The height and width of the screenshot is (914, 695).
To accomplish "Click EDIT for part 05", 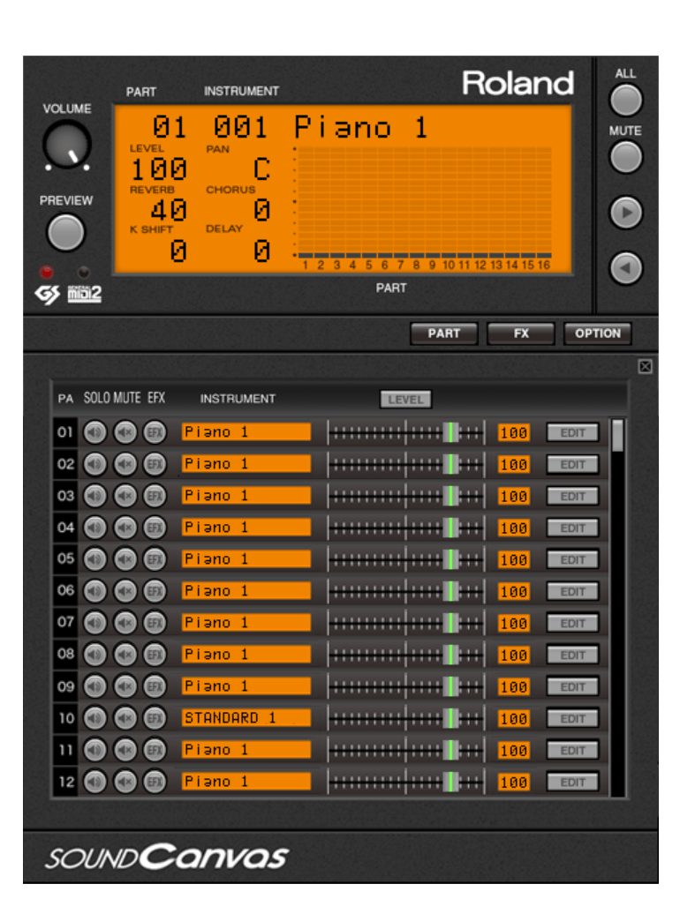I will click(572, 559).
